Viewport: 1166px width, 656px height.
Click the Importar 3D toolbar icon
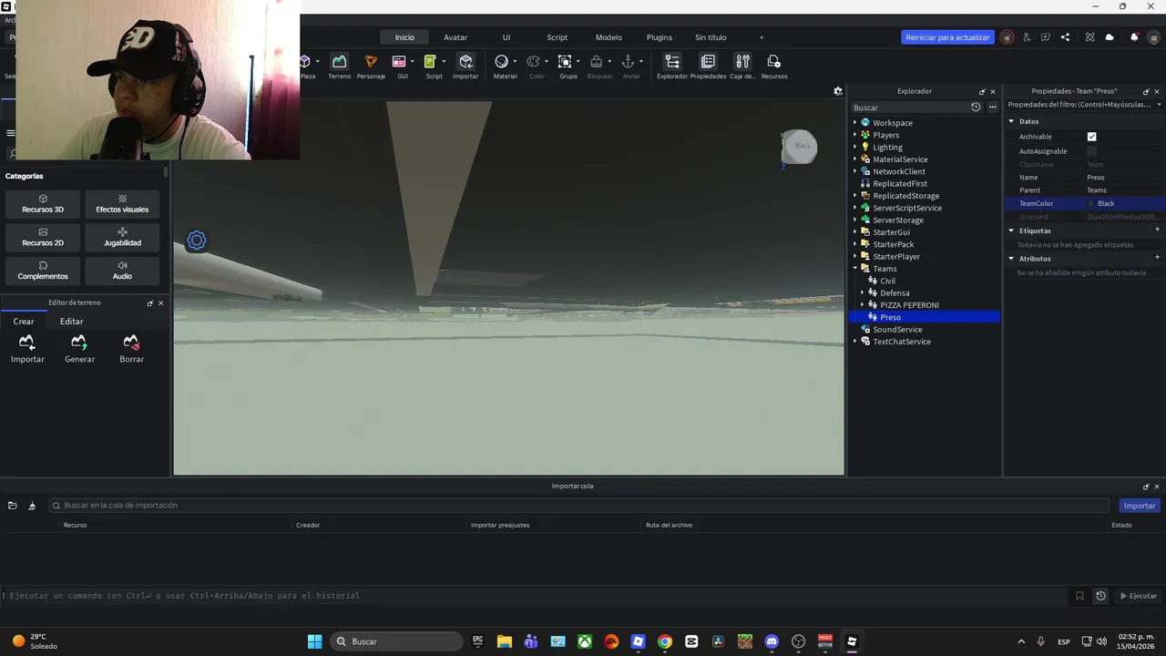(x=465, y=62)
